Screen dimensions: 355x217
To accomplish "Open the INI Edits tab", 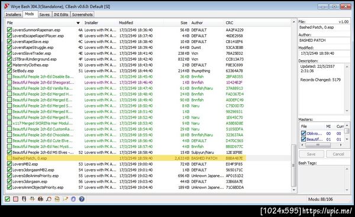I will (x=61, y=14).
